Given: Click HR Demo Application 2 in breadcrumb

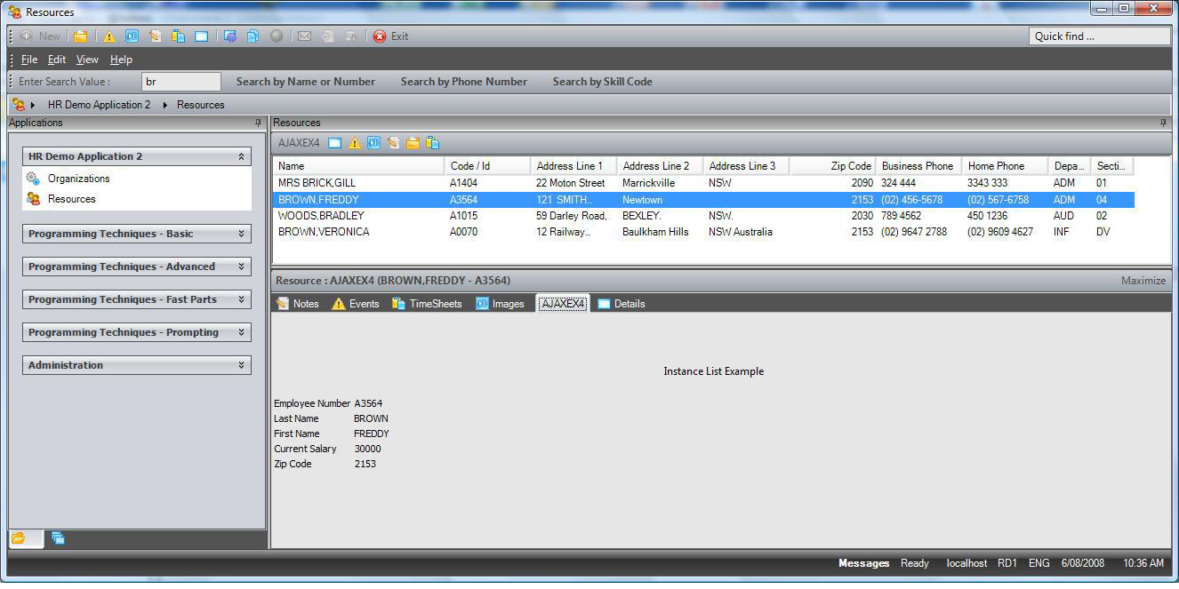Looking at the screenshot, I should (100, 105).
